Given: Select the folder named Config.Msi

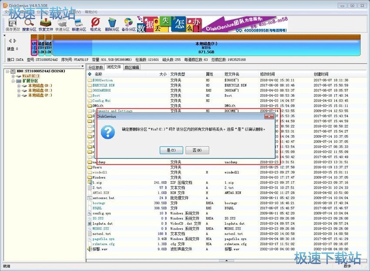Looking at the screenshot, I should [x=101, y=101].
